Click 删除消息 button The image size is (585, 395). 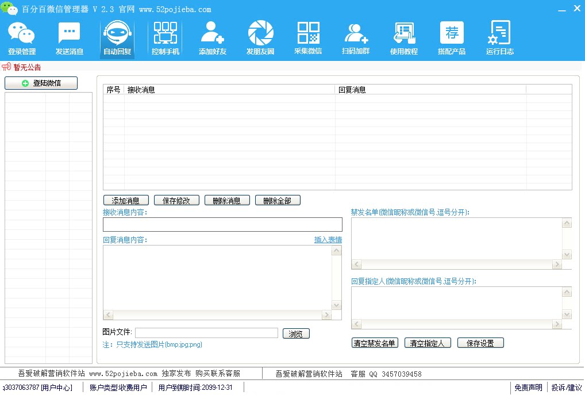point(227,201)
